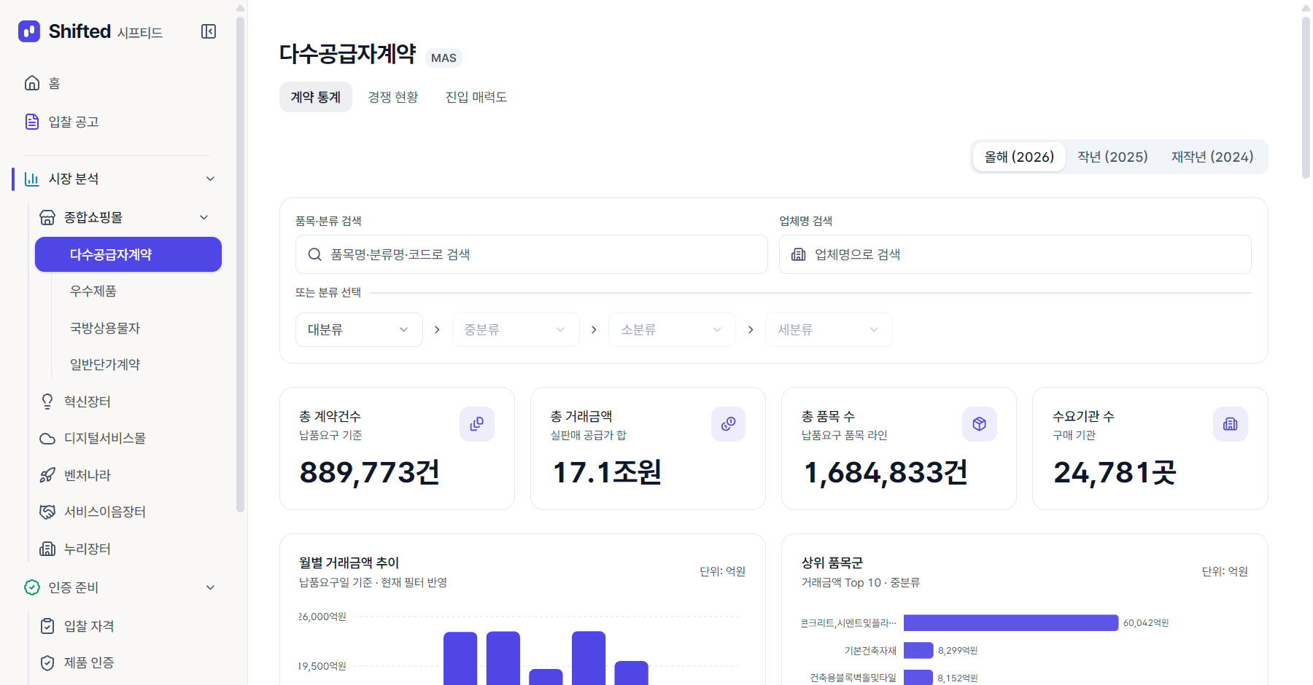Click the main page vertical scrollbar
The height and width of the screenshot is (685, 1313).
(1306, 98)
